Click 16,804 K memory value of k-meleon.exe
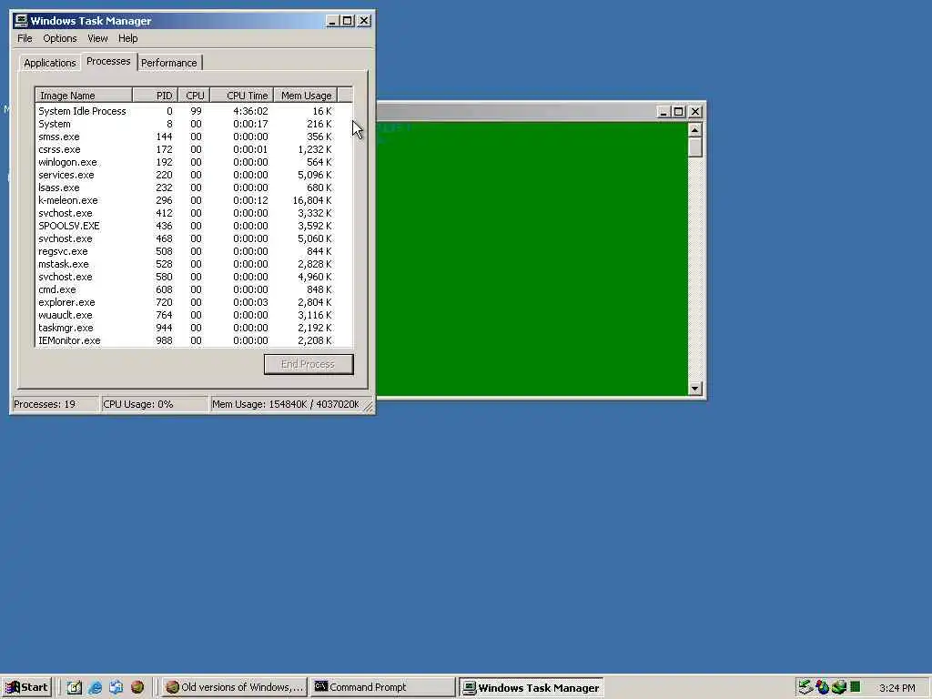Image resolution: width=932 pixels, height=699 pixels. click(x=312, y=200)
